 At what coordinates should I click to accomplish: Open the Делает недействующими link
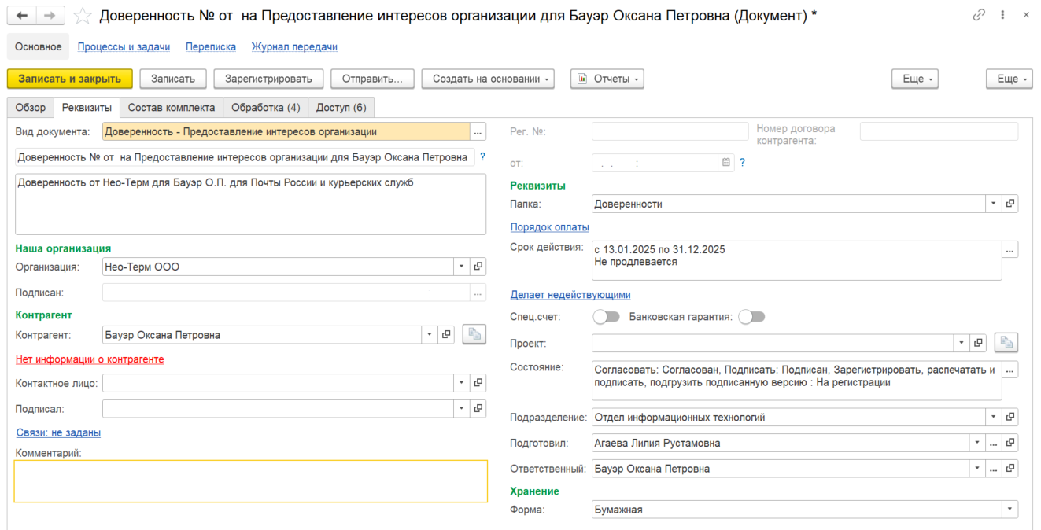570,295
